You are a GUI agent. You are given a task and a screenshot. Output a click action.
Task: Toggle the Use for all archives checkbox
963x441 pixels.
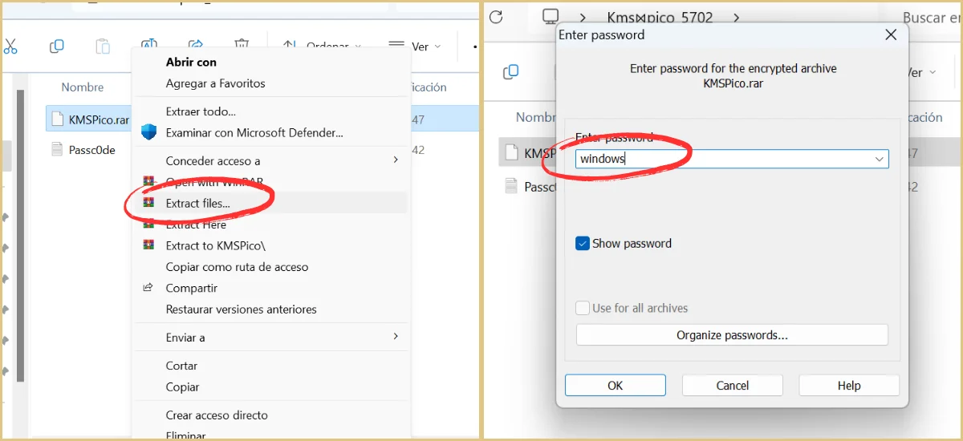pos(583,308)
